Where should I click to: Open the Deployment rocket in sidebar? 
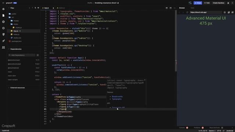[x=3, y=41]
